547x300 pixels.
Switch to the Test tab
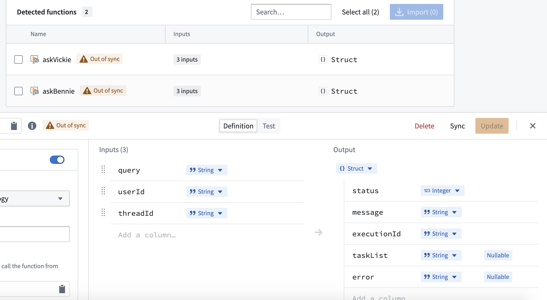pos(269,126)
